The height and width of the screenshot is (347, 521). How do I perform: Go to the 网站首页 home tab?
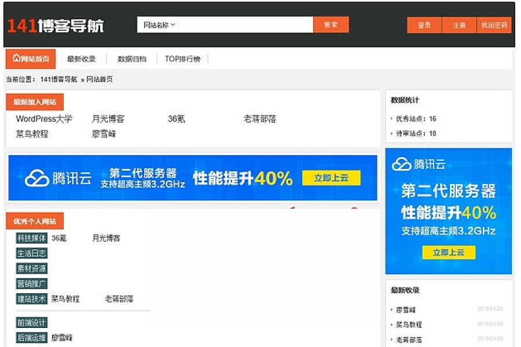[31, 58]
